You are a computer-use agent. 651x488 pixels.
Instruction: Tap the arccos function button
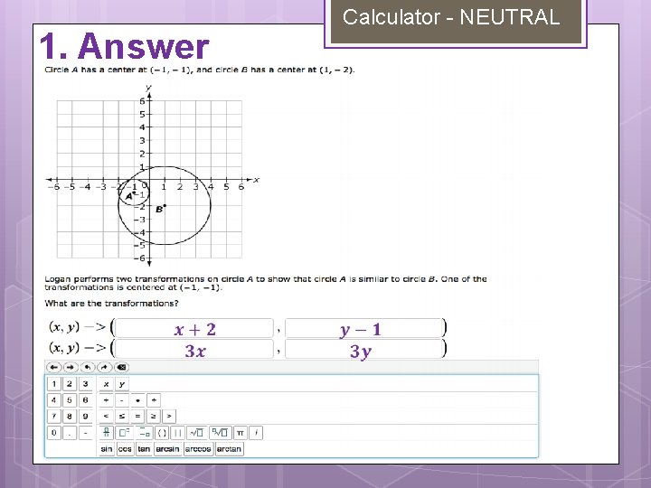(x=198, y=449)
